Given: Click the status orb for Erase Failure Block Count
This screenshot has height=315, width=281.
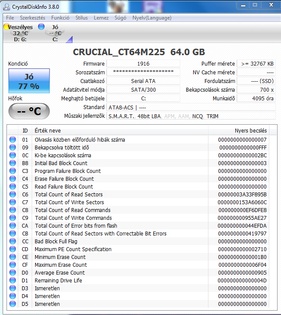Looking at the screenshot, I should pyautogui.click(x=13, y=179).
